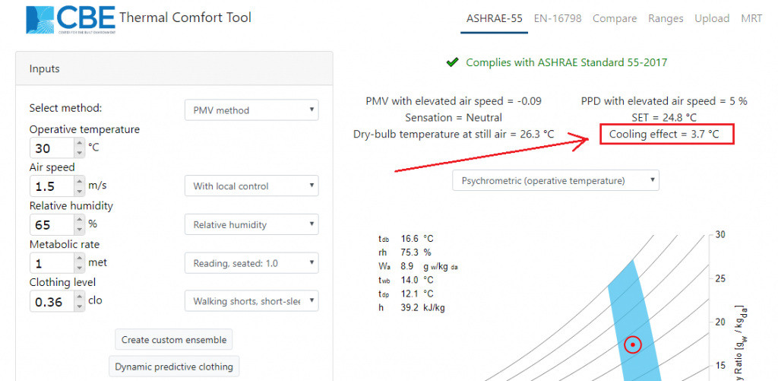The image size is (778, 381).
Task: Click Create custom ensemble button
Action: click(x=174, y=339)
